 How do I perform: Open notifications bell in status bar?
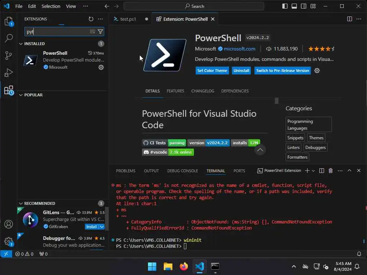359,254
